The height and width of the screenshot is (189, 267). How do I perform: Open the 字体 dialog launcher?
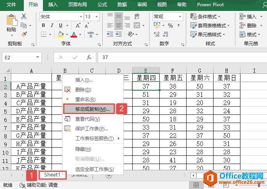99,45
